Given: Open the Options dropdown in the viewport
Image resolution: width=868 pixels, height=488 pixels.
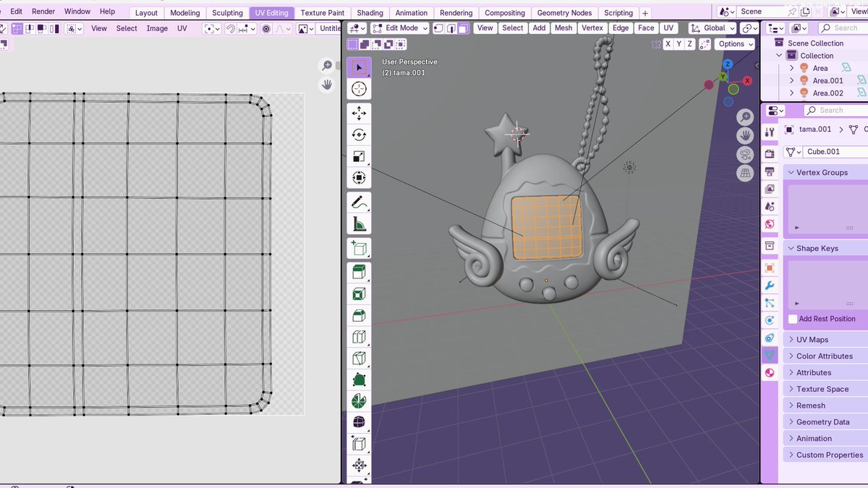Looking at the screenshot, I should pos(735,44).
